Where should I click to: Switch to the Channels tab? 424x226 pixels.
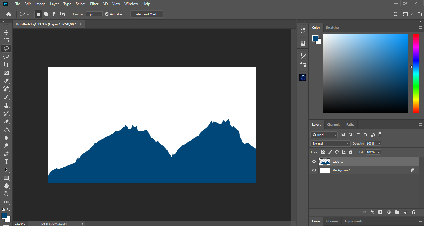pos(333,125)
